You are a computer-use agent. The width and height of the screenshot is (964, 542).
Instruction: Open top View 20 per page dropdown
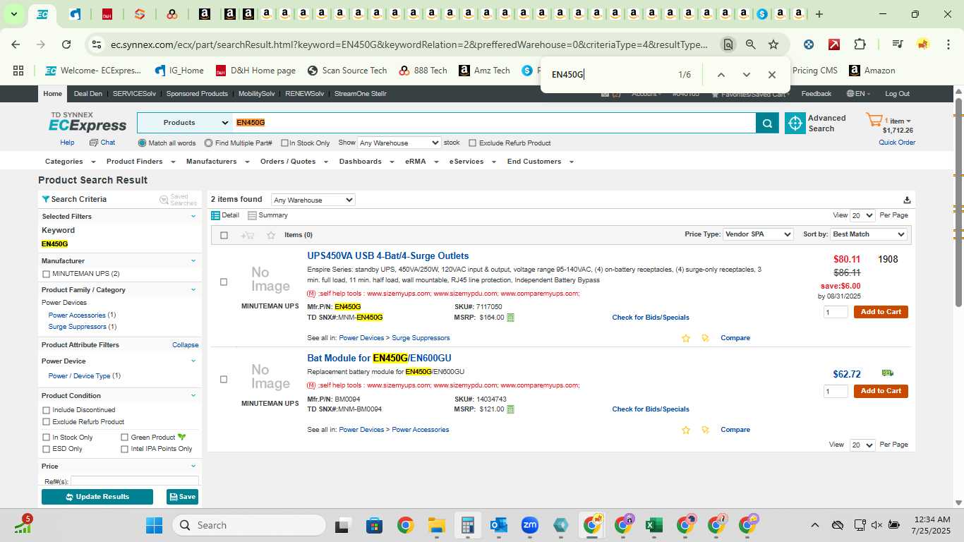point(862,215)
